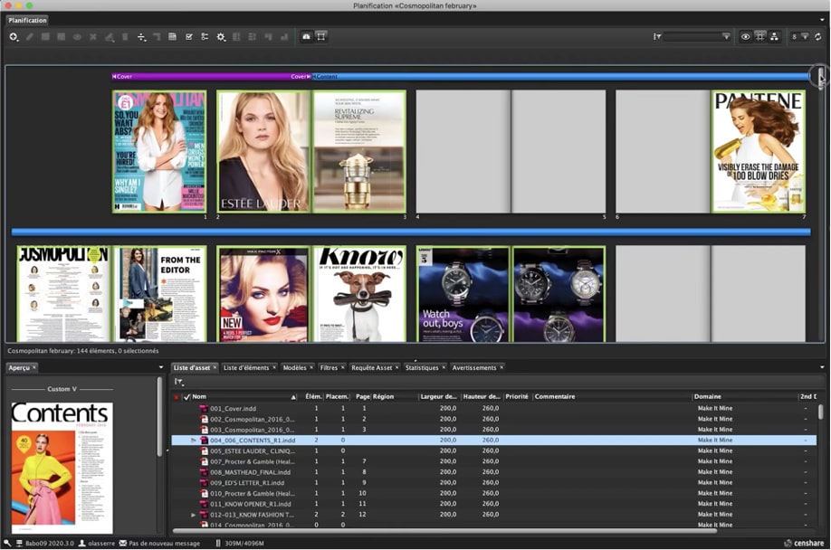The height and width of the screenshot is (550, 831).
Task: Click the checklist task toolbar icon
Action: (188, 36)
